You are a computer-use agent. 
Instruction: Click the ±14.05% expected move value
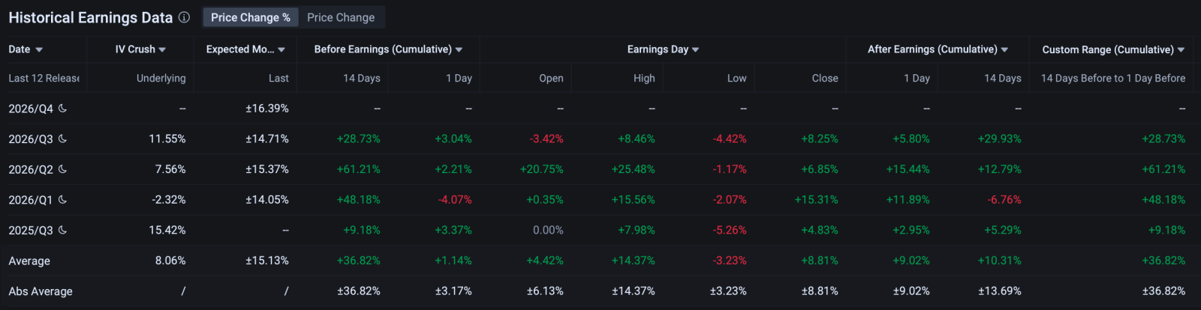tap(267, 200)
